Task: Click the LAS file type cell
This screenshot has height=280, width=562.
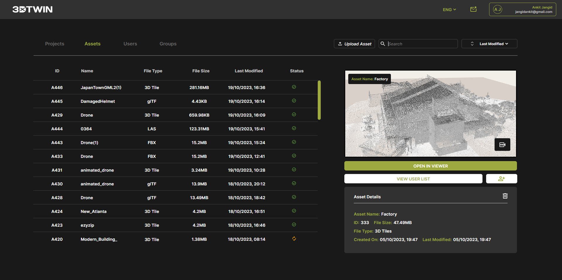Action: (152, 129)
